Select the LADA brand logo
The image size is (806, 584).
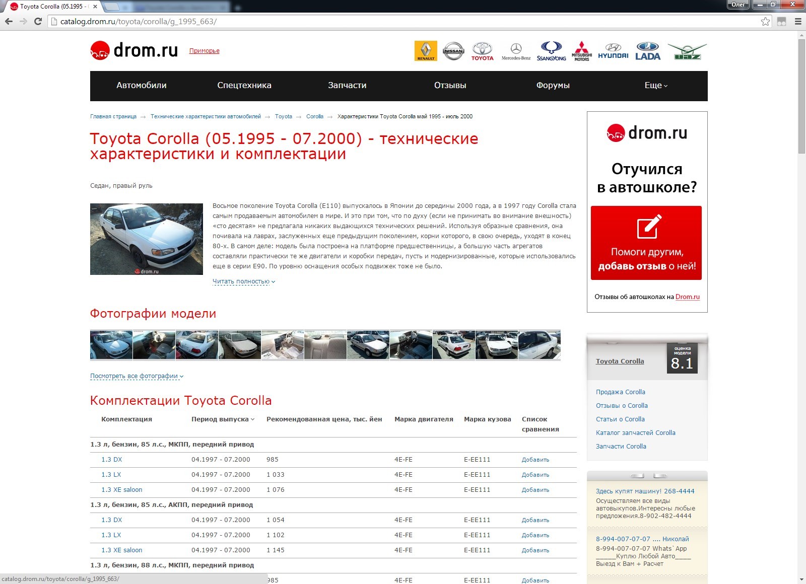[648, 51]
